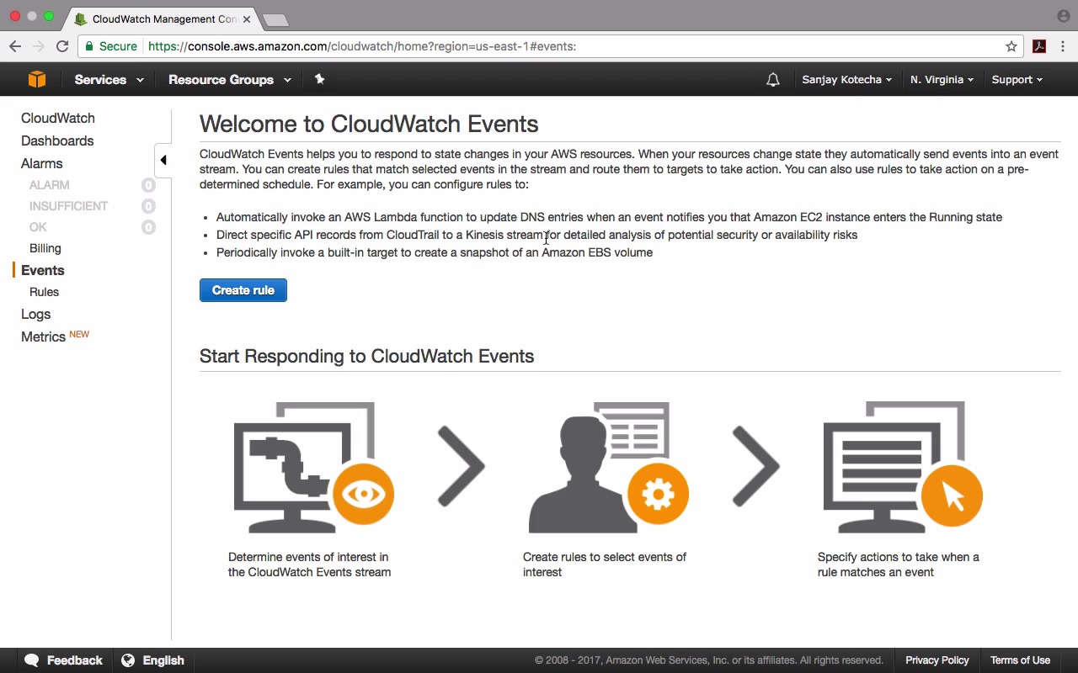Select the CloudWatch Management Console tab
The height and width of the screenshot is (673, 1078).
(163, 19)
